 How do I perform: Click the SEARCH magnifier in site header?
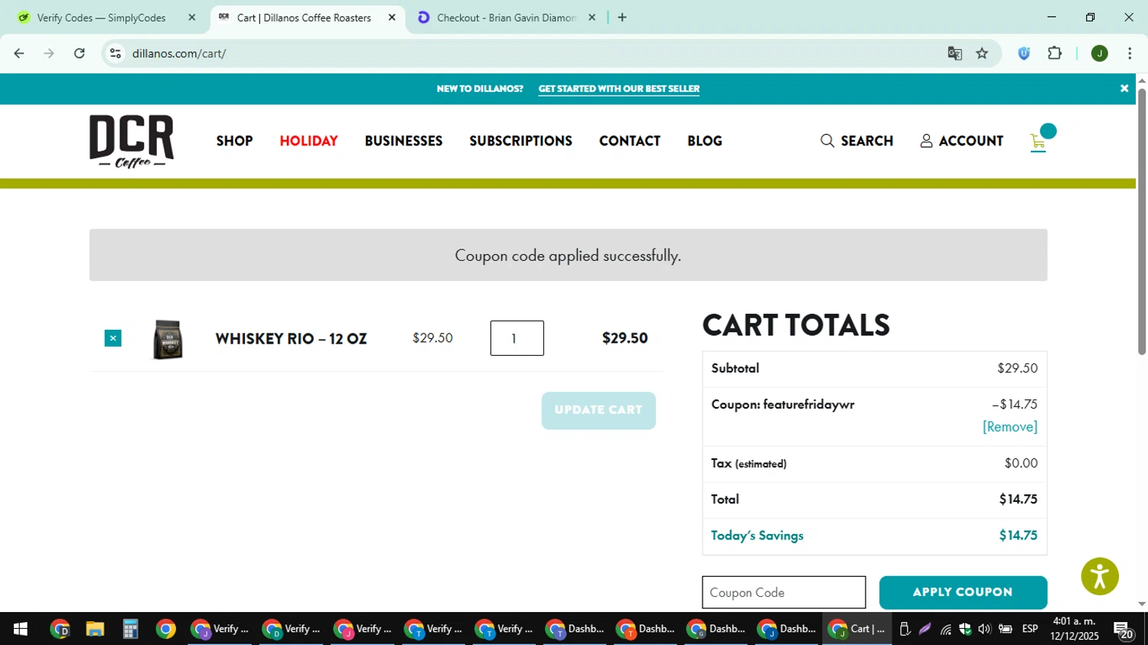[x=856, y=141]
